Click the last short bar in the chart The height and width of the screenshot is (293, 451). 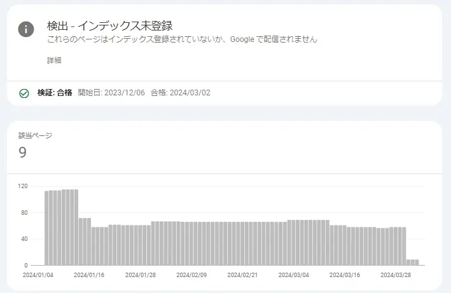(417, 262)
